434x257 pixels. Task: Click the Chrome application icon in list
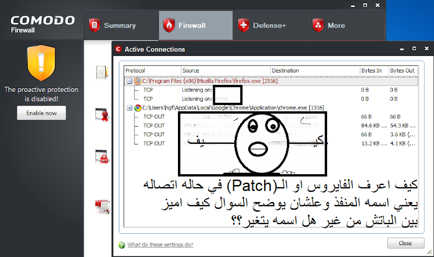138,108
